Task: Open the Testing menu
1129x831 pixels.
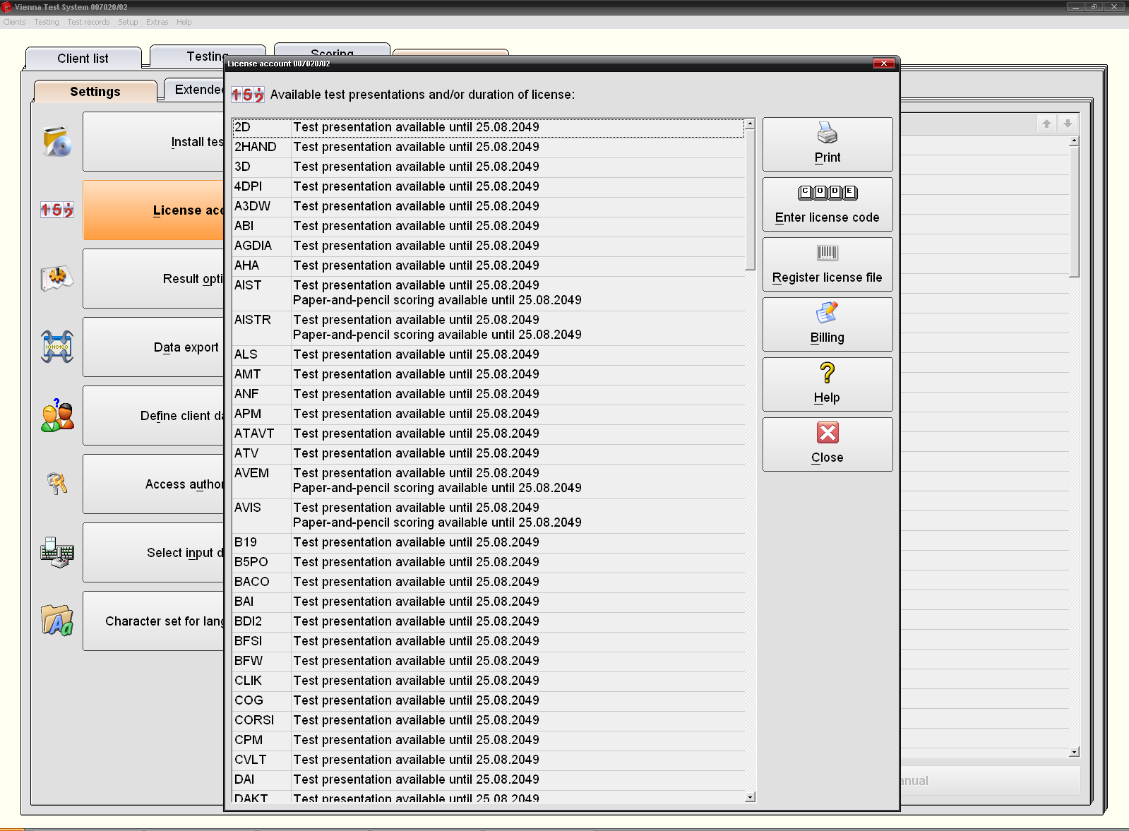Action: click(x=47, y=22)
